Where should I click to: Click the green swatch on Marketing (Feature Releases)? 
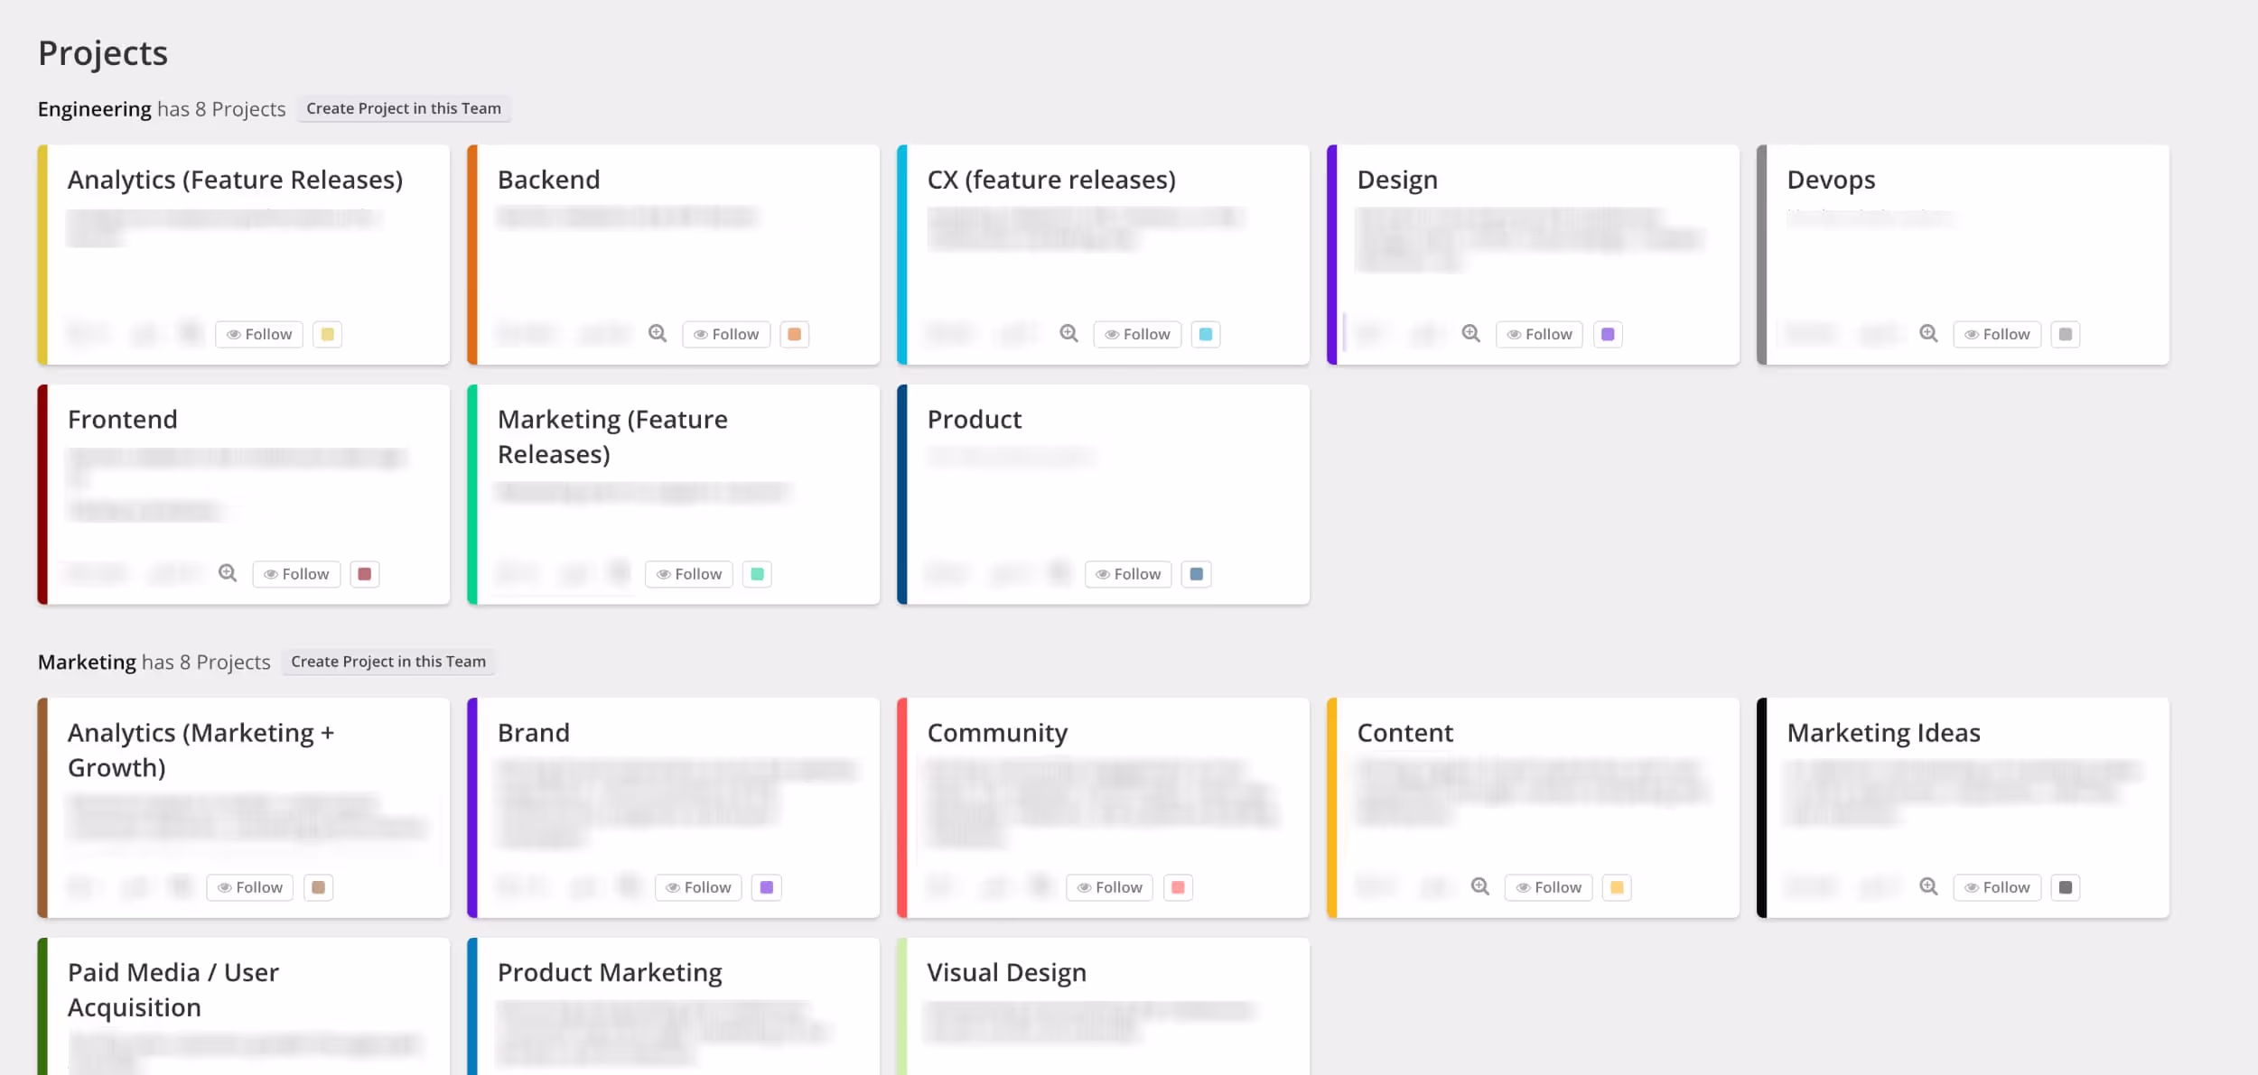[x=757, y=575]
